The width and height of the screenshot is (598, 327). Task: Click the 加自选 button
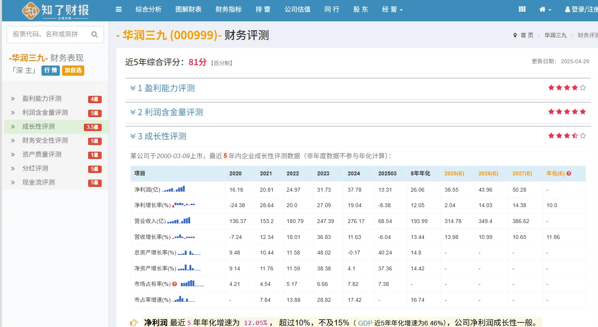[73, 70]
